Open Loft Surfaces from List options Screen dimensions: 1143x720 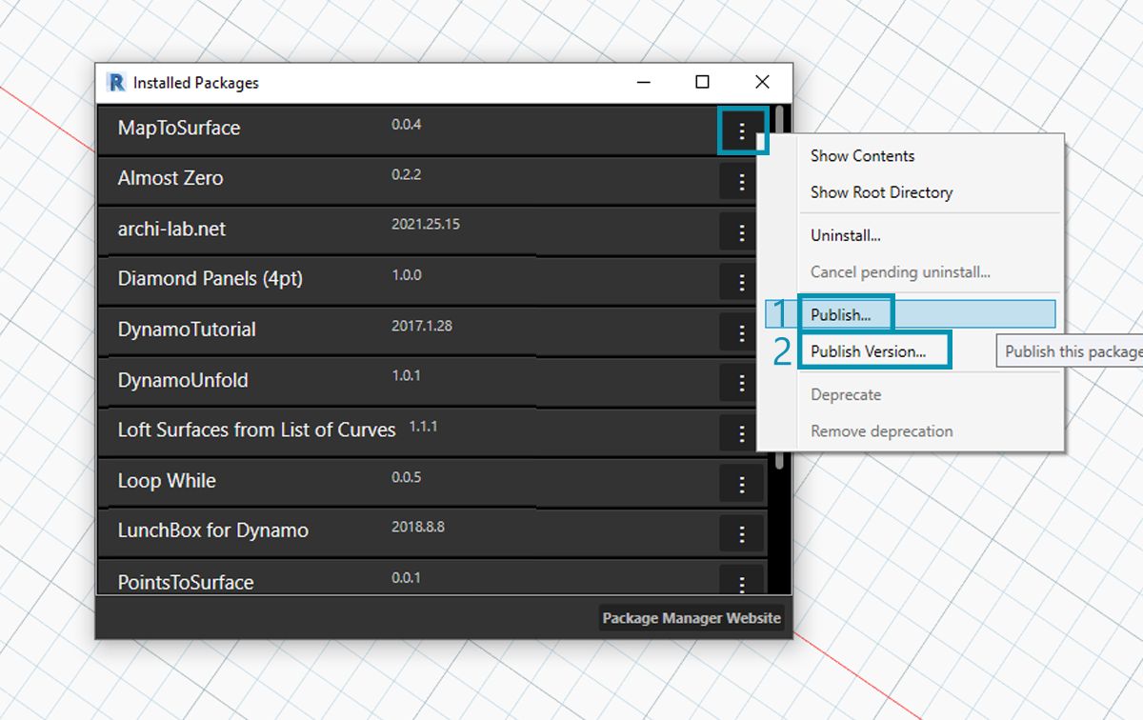[x=742, y=433]
